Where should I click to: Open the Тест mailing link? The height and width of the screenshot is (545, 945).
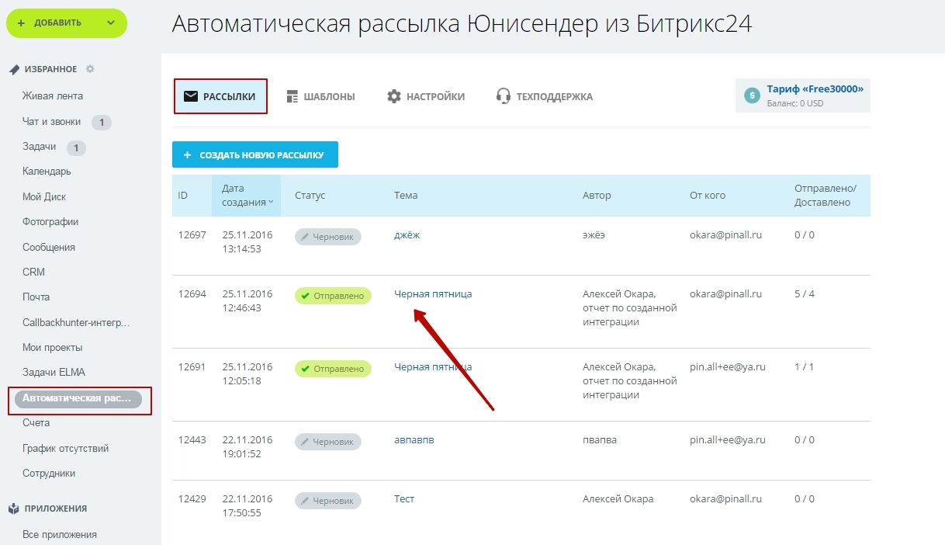pos(404,499)
